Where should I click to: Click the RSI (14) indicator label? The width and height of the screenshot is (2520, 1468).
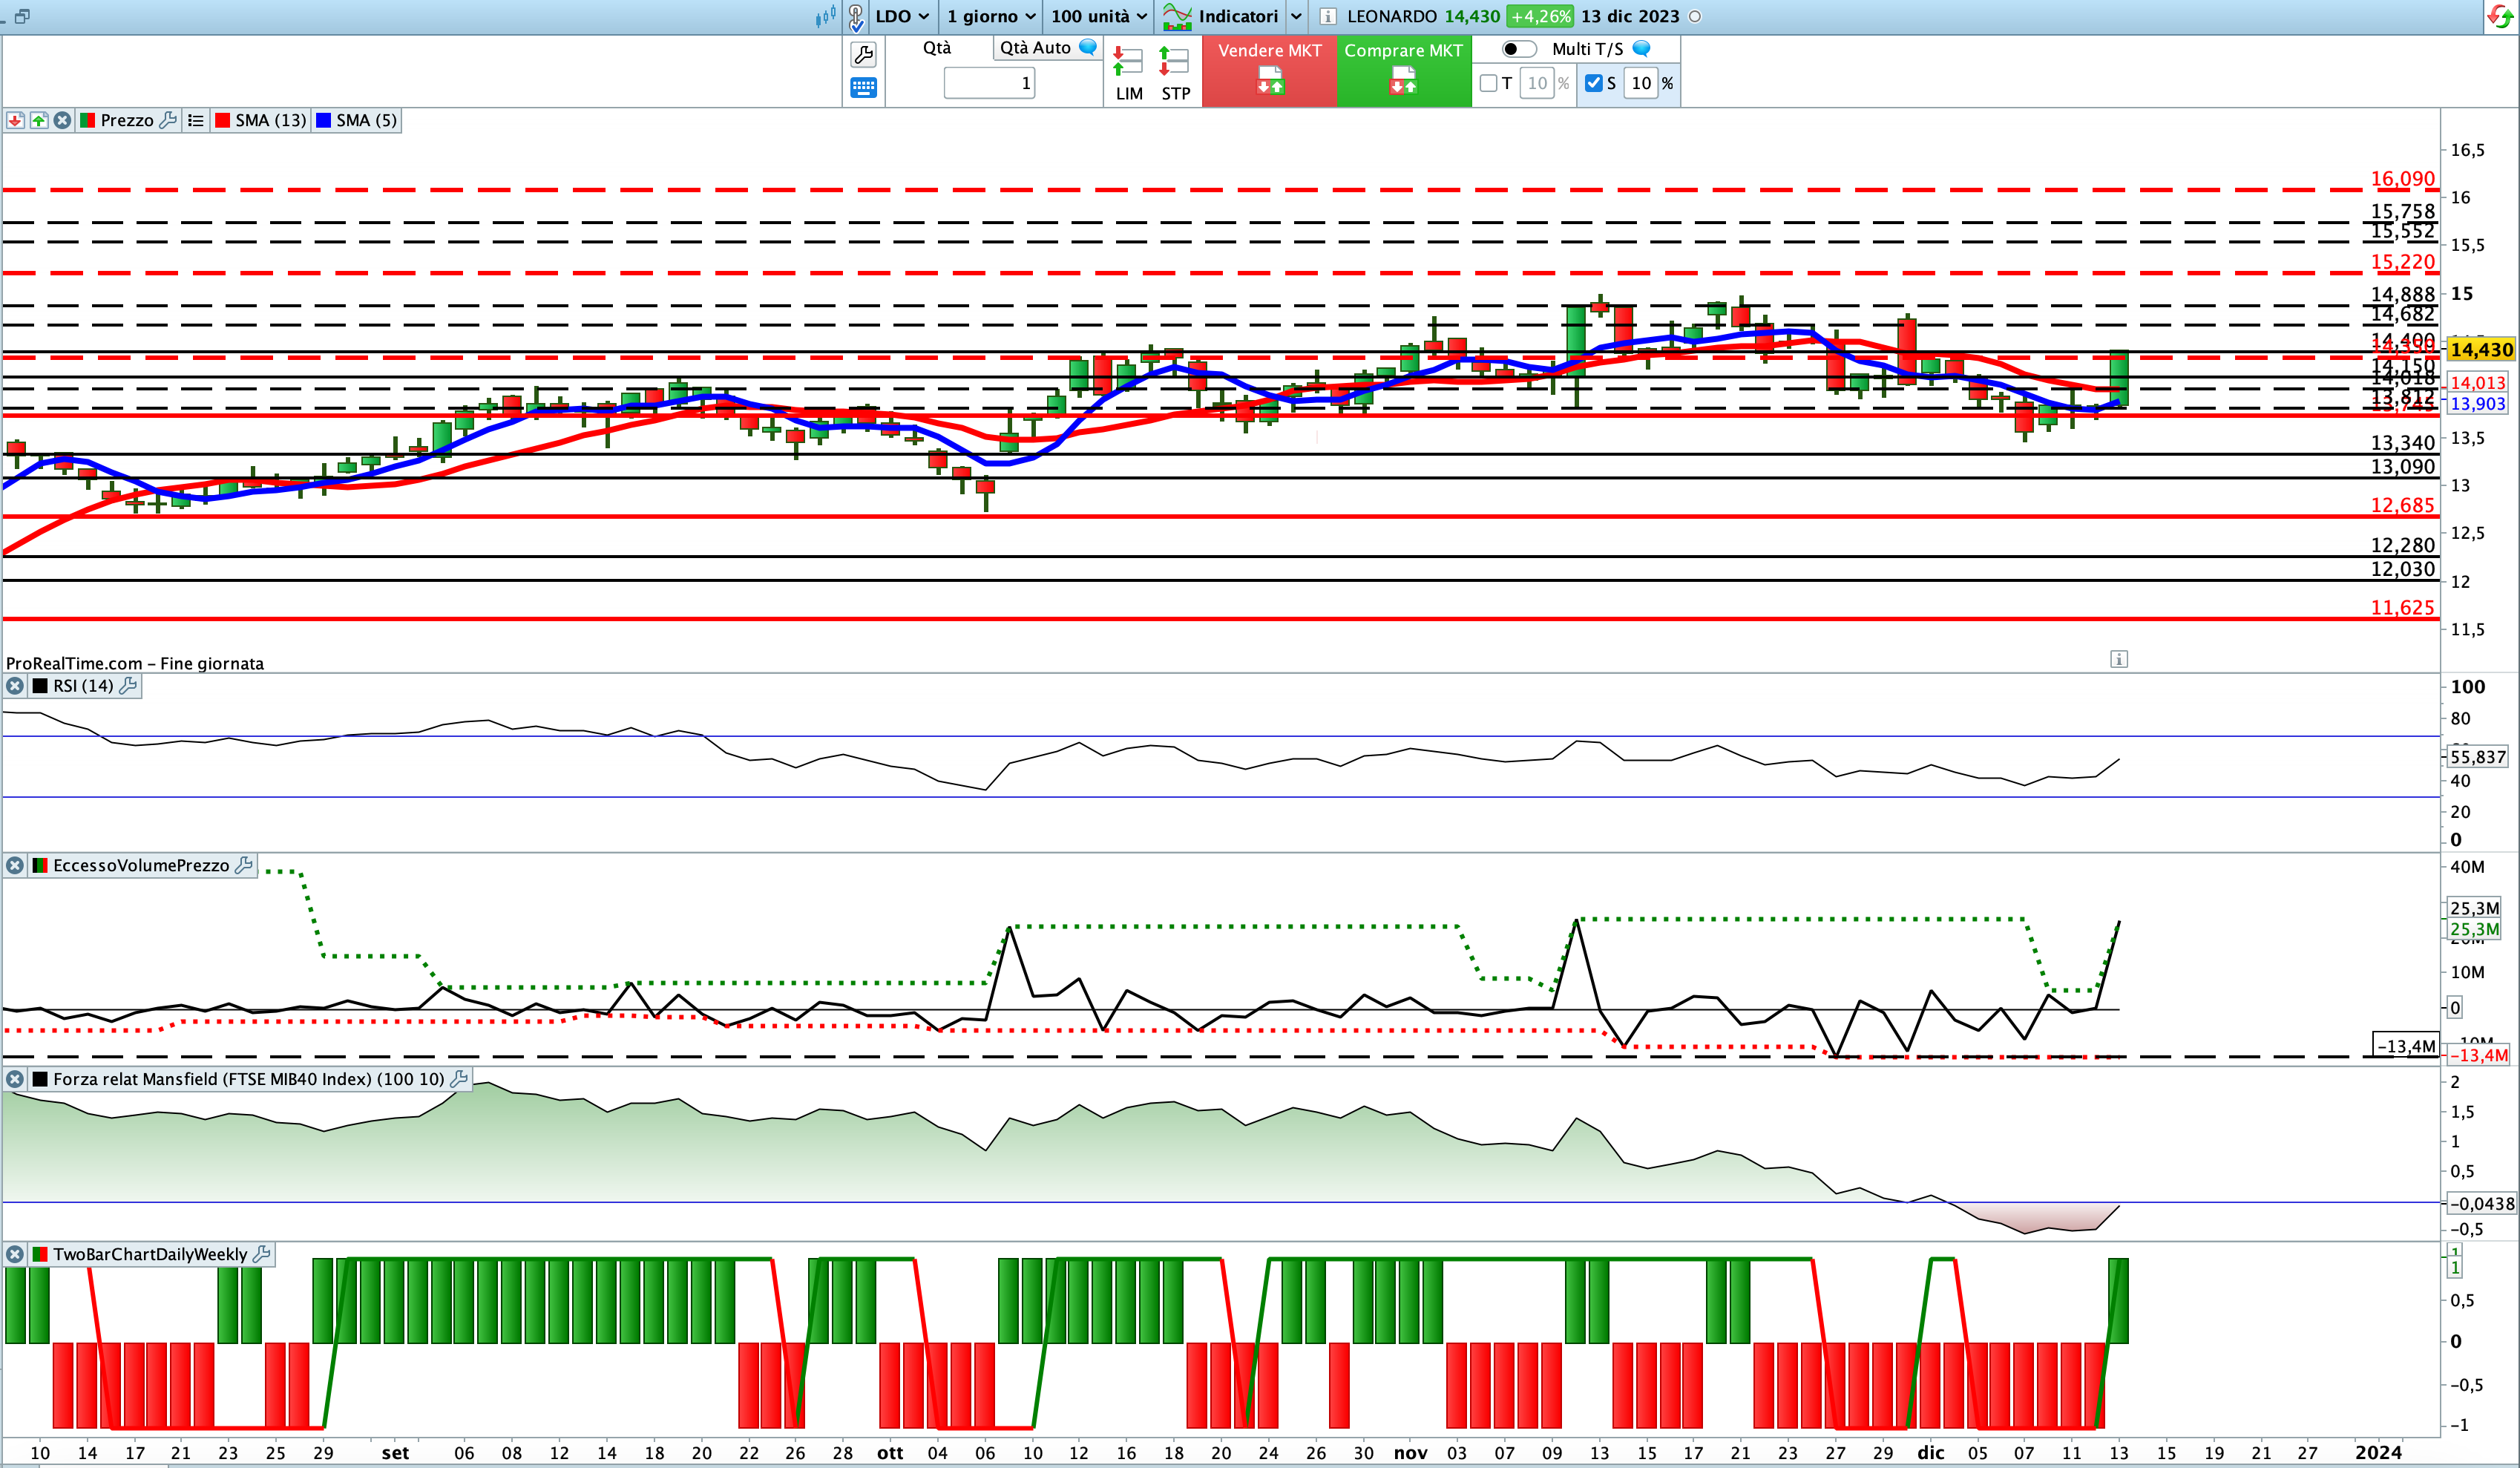[83, 686]
